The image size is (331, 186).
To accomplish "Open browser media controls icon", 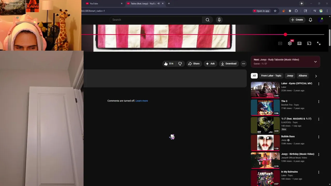I will (x=314, y=11).
